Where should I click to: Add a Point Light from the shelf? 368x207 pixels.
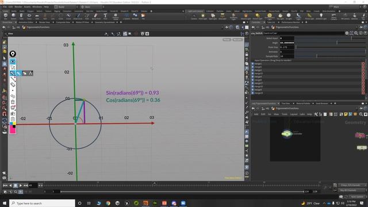[x=203, y=16]
